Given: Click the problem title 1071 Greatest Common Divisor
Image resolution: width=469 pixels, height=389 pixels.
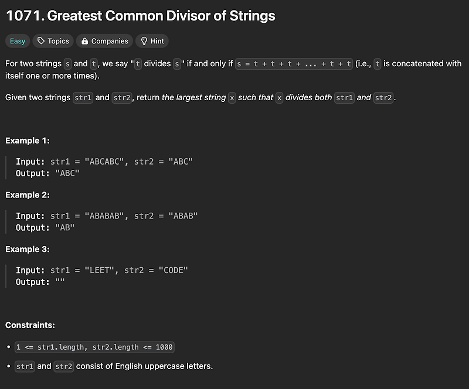Looking at the screenshot, I should pos(141,16).
